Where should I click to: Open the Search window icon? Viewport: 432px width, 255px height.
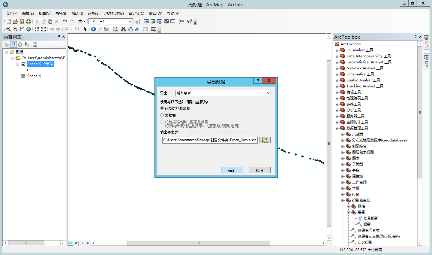pos(160,21)
